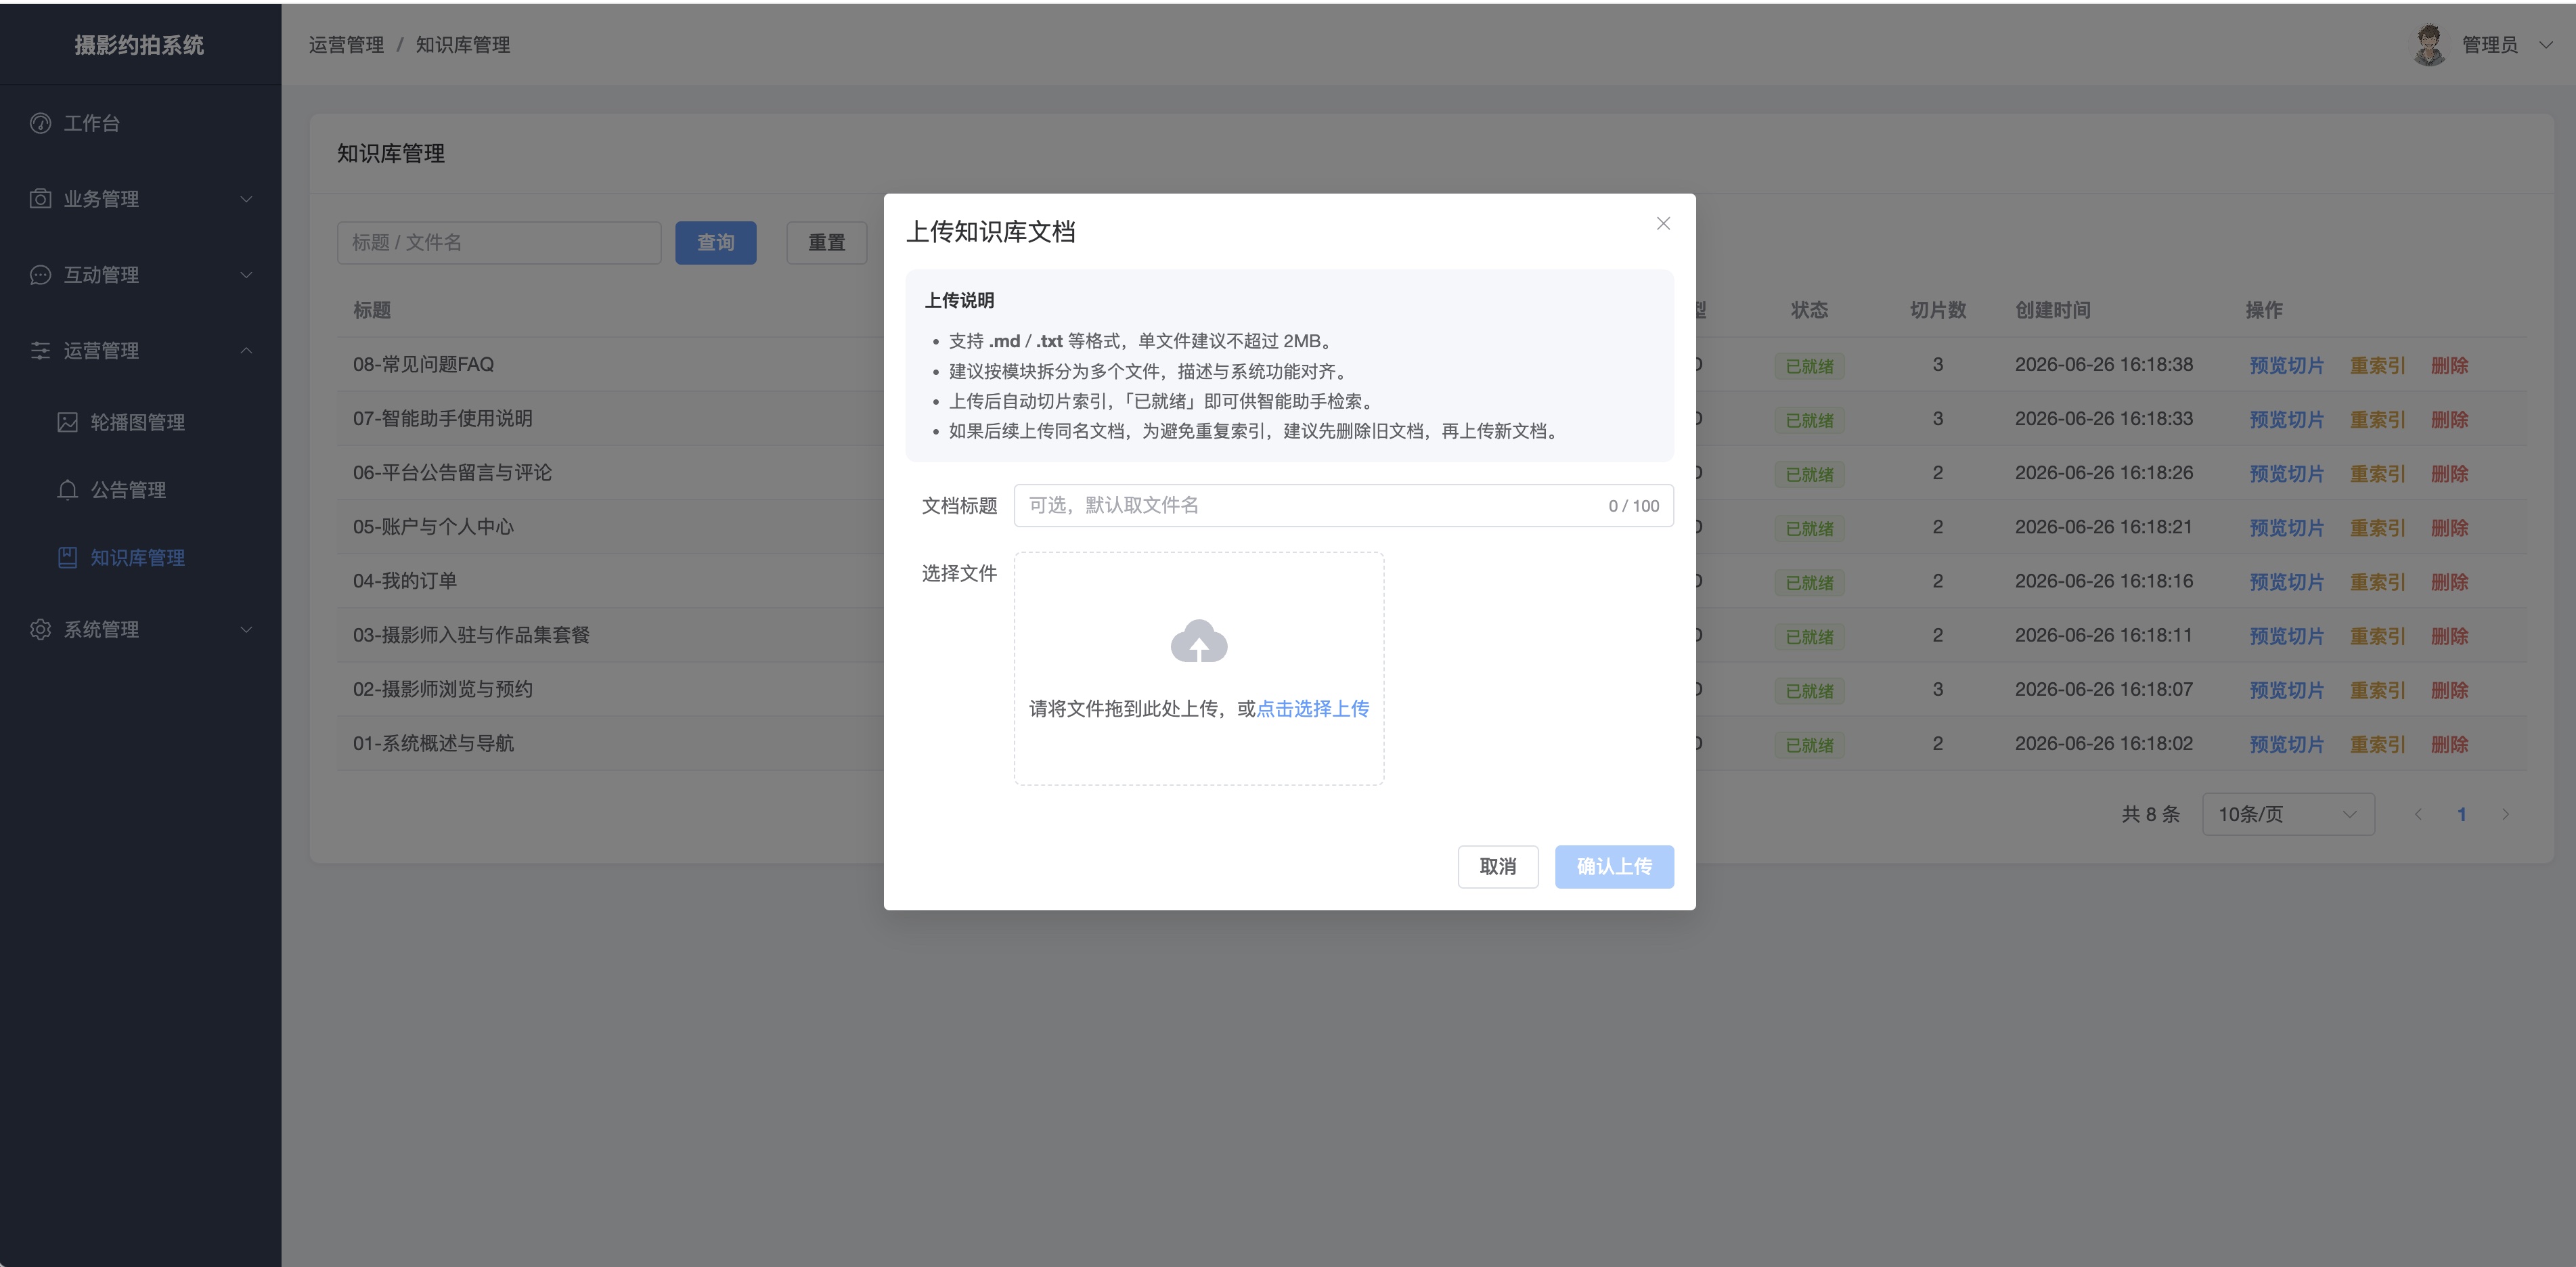2576x1267 pixels.
Task: Open 轮播图管理 menu item
Action: click(x=140, y=423)
